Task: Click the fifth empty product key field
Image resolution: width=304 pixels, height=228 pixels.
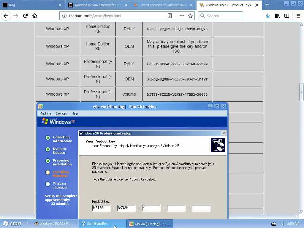Action: click(x=201, y=208)
